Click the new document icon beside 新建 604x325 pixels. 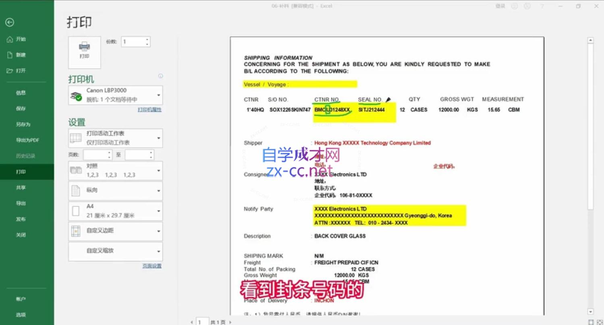10,55
